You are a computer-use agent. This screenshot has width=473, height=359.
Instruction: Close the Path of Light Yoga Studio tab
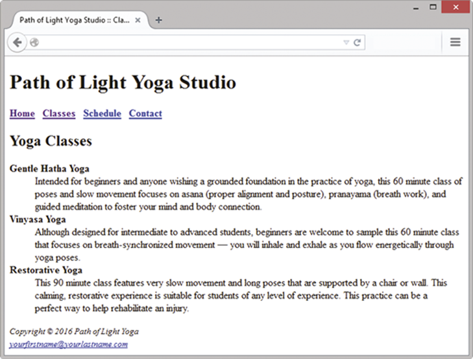[138, 20]
